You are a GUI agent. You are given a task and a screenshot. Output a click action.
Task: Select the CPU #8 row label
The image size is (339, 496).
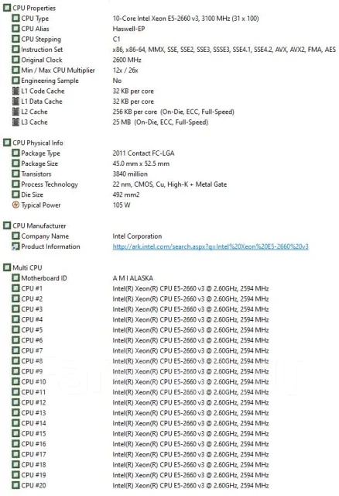(x=32, y=361)
